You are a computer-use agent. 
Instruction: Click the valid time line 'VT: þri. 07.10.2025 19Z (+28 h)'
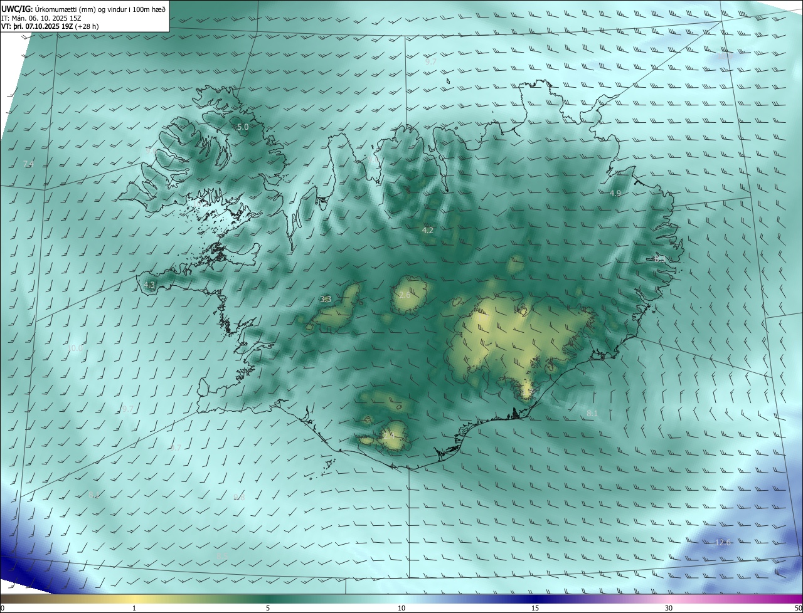click(50, 26)
